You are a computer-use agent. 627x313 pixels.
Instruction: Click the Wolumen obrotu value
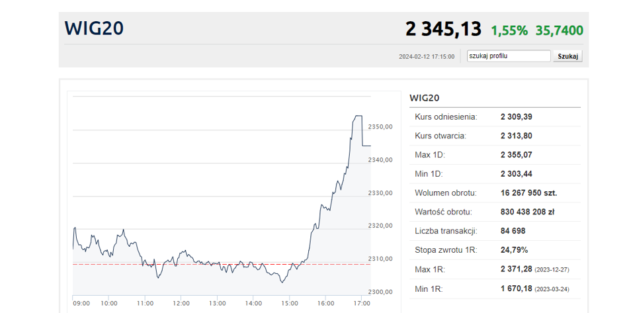point(528,193)
